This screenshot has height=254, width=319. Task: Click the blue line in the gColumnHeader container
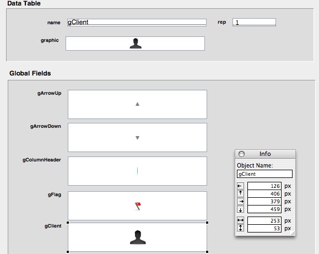(x=137, y=171)
